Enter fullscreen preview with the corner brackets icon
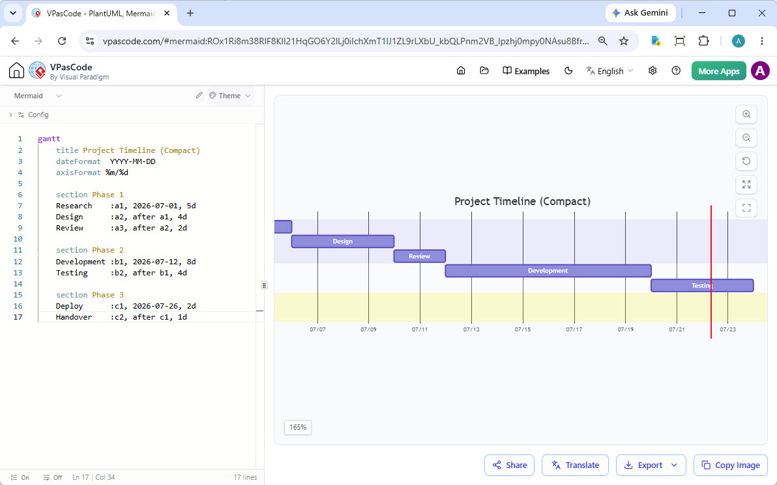Viewport: 777px width, 485px height. 746,208
